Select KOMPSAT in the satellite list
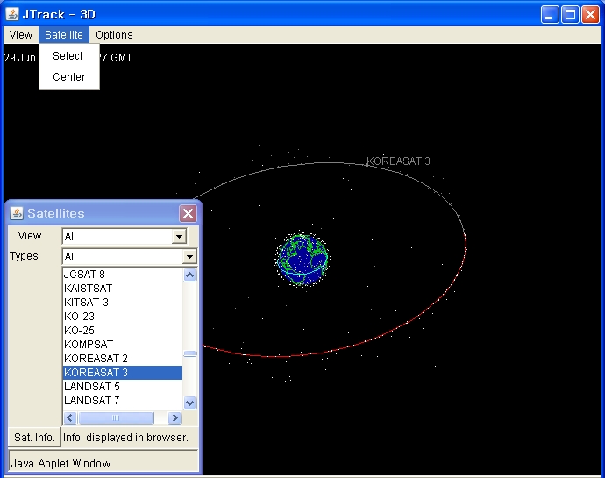Screen dimensions: 605x478 123,344
